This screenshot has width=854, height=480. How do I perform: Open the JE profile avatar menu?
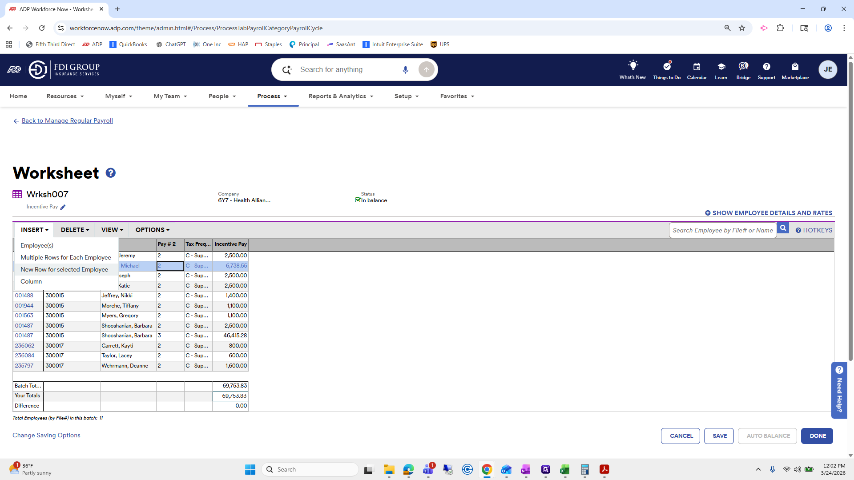click(828, 69)
